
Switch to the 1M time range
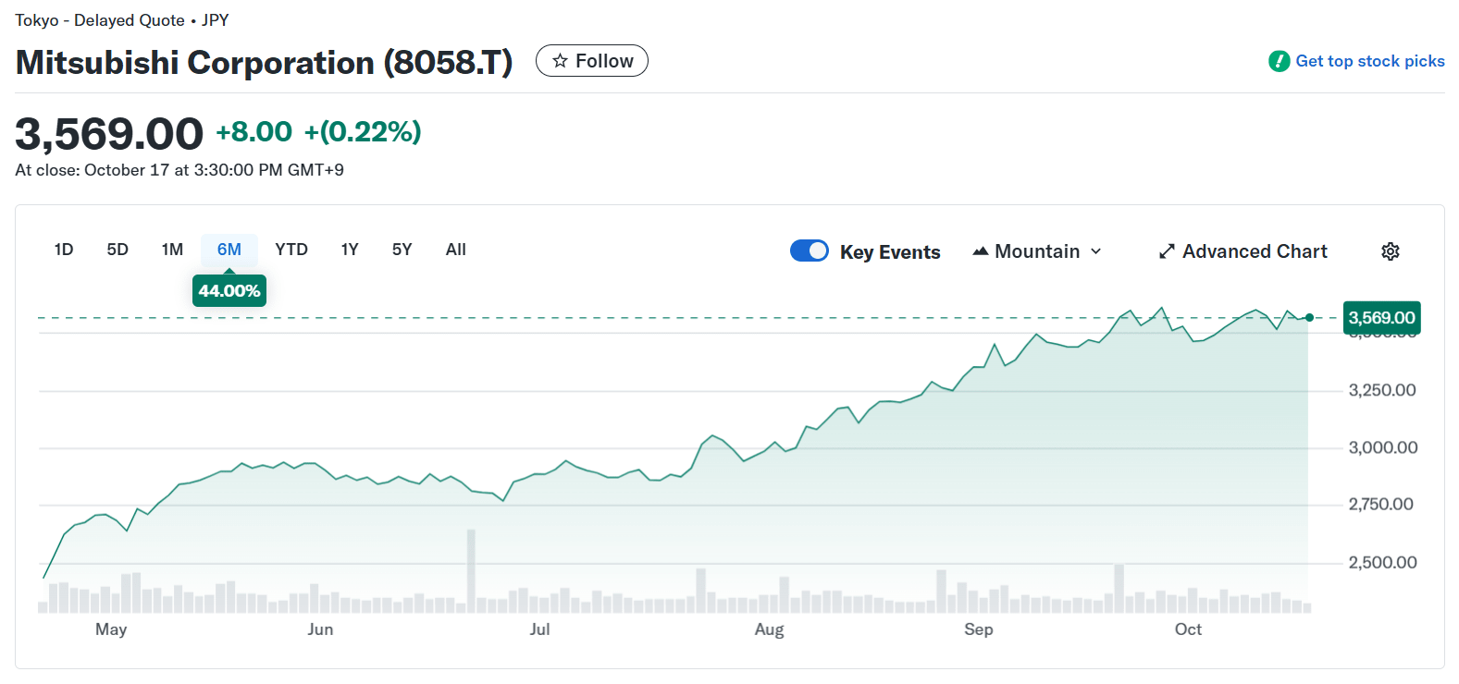[x=172, y=250]
